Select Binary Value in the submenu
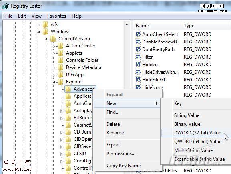 click(x=187, y=124)
